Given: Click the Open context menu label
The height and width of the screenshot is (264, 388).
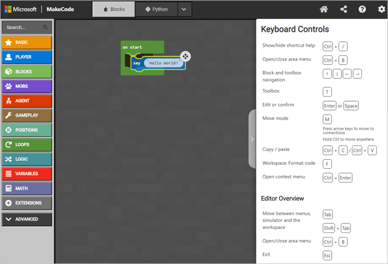Looking at the screenshot, I should click(x=284, y=177).
